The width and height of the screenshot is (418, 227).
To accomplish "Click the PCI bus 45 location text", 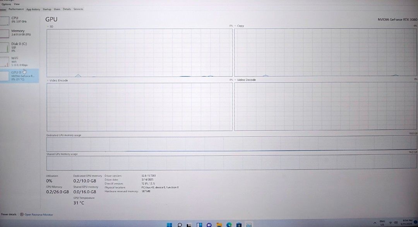I will coord(160,187).
